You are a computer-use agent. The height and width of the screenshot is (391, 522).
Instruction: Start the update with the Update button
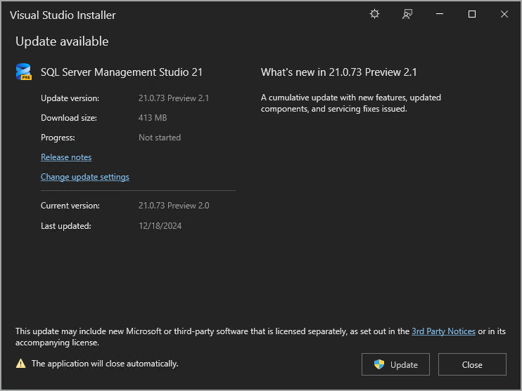tap(396, 364)
